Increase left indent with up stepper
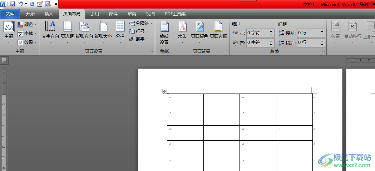The height and width of the screenshot is (171, 375). point(271,31)
